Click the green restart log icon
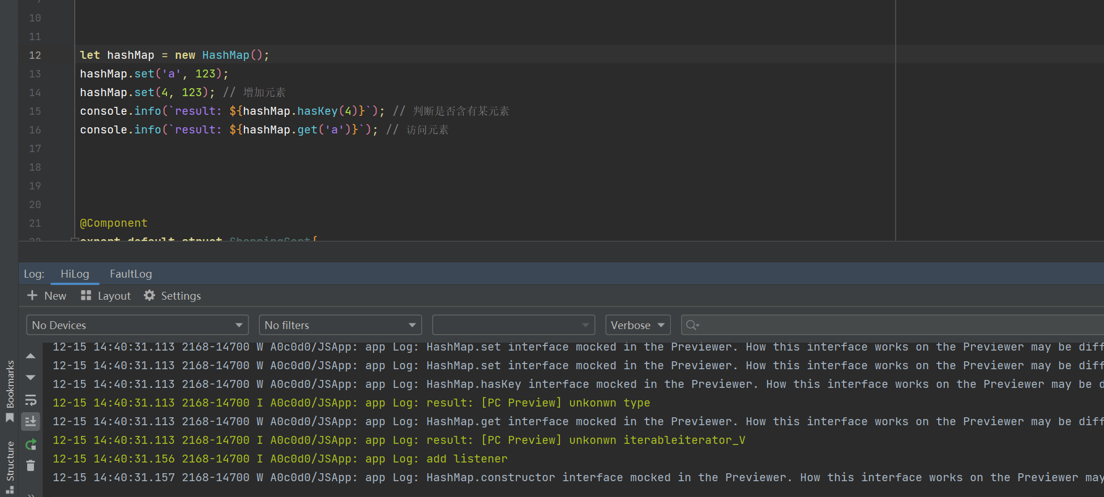This screenshot has width=1104, height=497. point(31,444)
